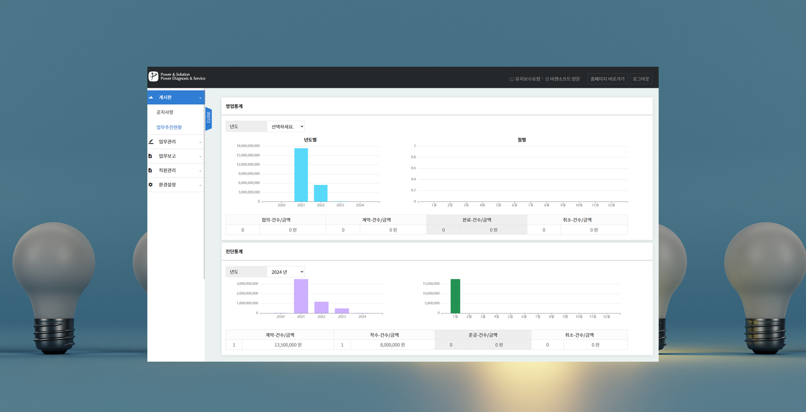Collapse the sidebar with the CLOSE tab
Screen dimensions: 806x412
coord(208,119)
